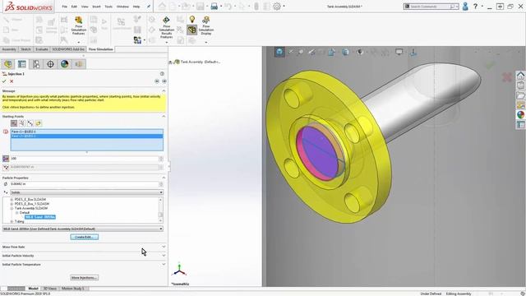
Task: Click the More Injections button
Action: click(84, 278)
